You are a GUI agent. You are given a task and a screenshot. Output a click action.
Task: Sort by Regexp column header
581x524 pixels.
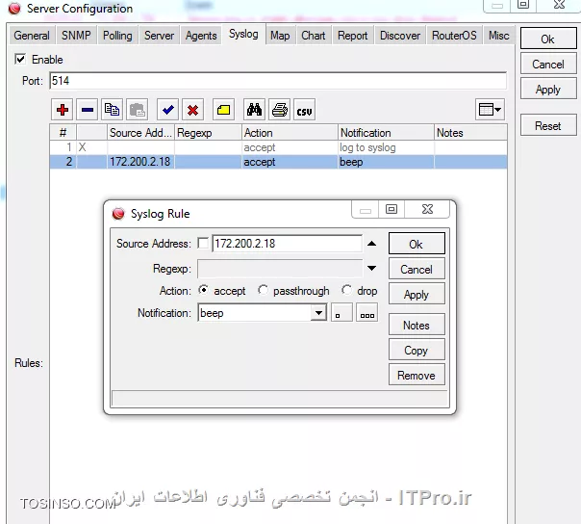[208, 133]
